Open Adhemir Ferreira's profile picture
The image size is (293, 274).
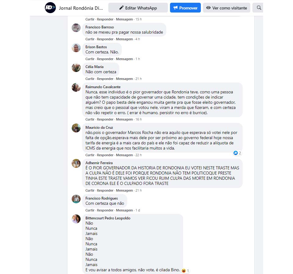tap(76, 164)
